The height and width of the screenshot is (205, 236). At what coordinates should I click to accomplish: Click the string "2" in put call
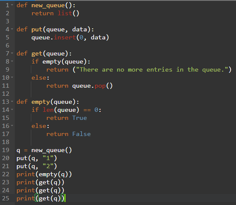pos(48,166)
